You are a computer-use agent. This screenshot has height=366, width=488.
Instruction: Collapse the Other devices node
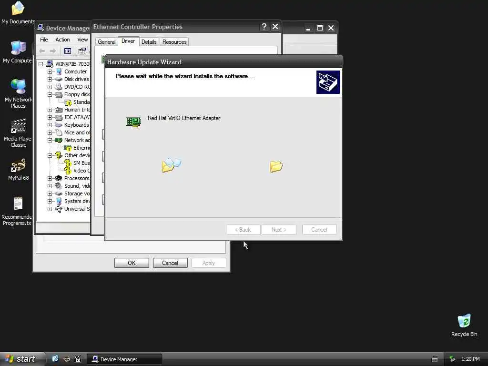(50, 155)
